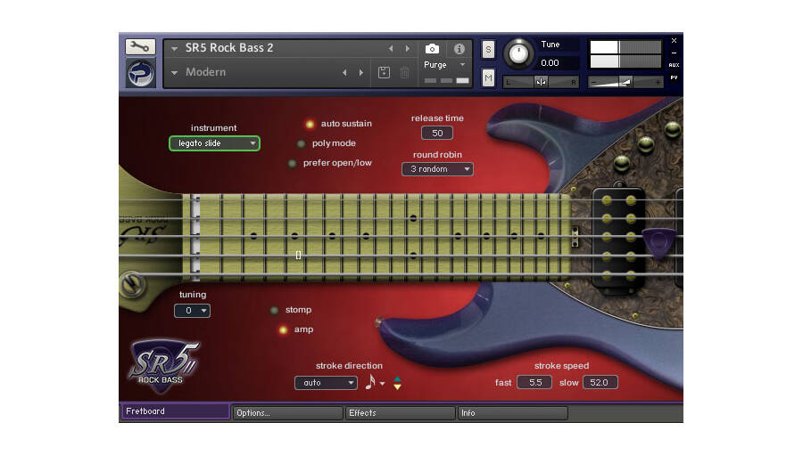803x455 pixels.
Task: Click the PV button in header
Action: click(x=674, y=77)
